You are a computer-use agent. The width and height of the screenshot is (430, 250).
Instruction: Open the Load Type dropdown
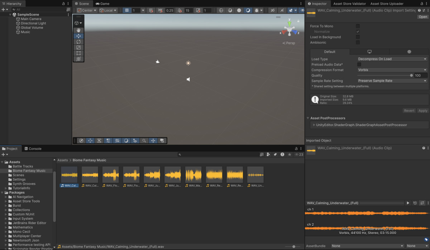pos(392,59)
